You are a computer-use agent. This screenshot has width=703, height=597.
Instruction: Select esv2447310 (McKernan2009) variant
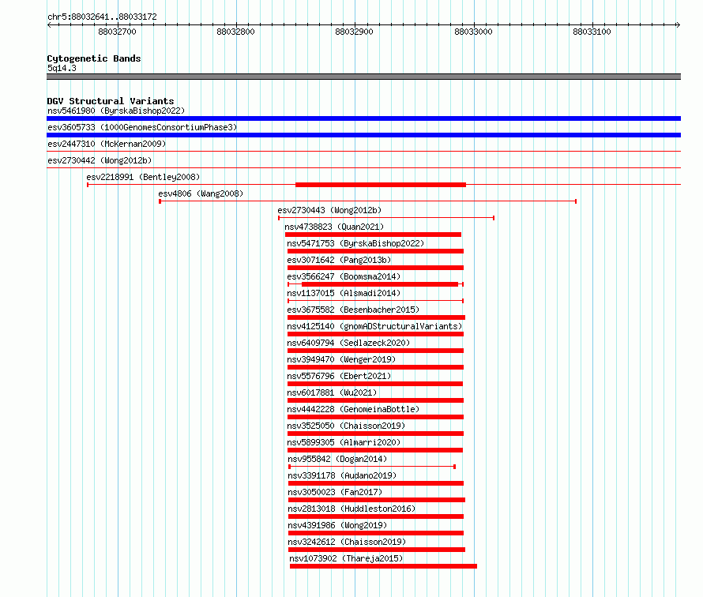click(107, 144)
